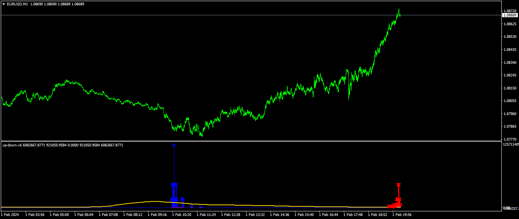Click the 1 Feb 05:00 time label
The width and height of the screenshot is (519, 219).
(59, 215)
